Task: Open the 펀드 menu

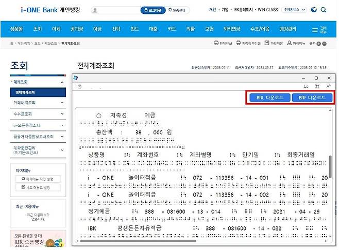Action: coord(134,29)
